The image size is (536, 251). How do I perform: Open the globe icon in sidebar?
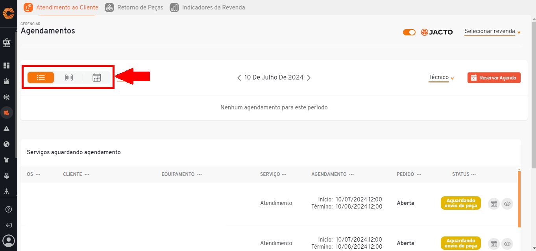pyautogui.click(x=6, y=144)
